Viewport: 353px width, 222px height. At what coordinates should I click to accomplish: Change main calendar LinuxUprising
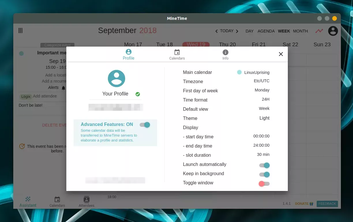[257, 72]
